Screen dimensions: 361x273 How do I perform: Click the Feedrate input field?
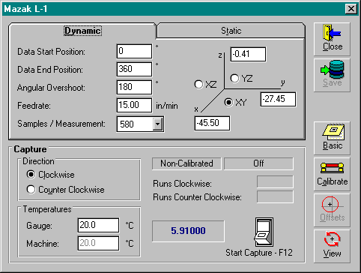[x=134, y=105]
